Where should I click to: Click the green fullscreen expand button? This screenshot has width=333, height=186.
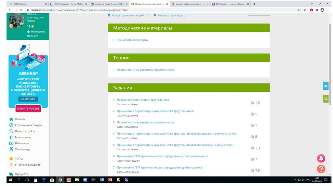point(326,99)
